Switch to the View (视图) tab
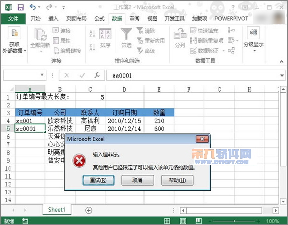288x225 pixels. [152, 18]
